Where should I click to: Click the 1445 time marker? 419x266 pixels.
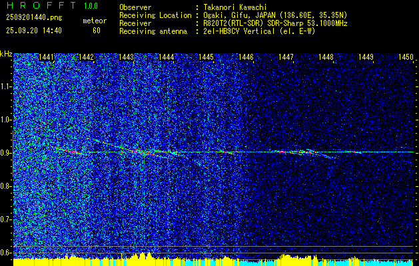(207, 57)
